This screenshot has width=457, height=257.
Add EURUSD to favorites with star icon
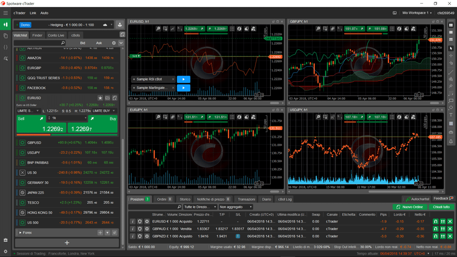click(100, 98)
